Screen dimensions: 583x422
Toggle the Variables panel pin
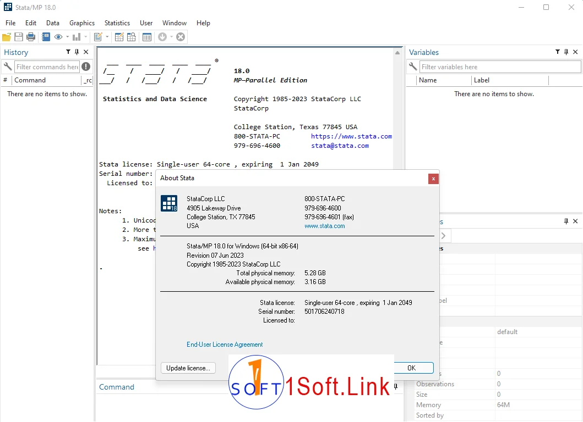(x=566, y=52)
